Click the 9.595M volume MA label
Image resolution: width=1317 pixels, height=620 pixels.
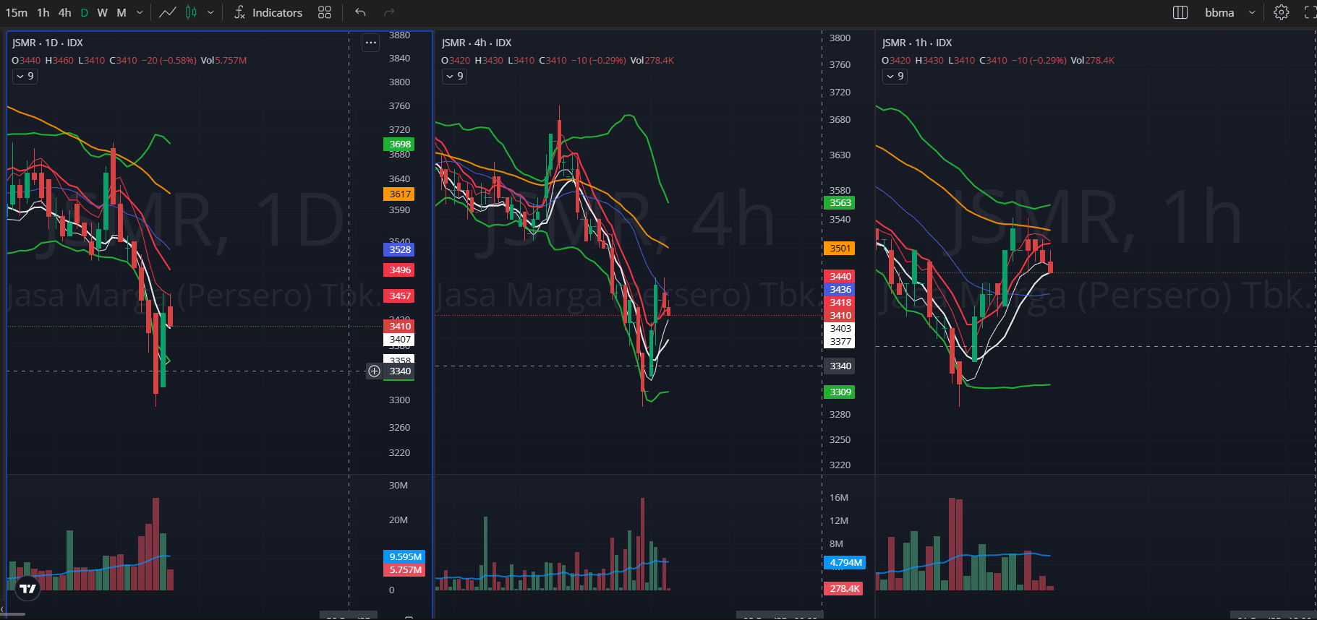404,556
